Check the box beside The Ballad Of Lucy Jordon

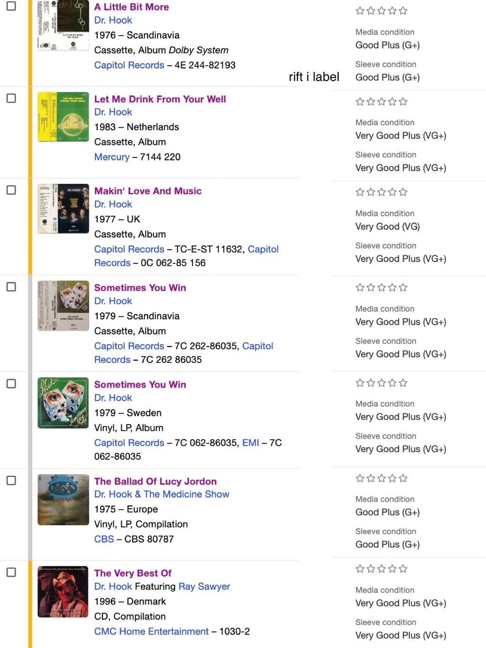tap(11, 480)
